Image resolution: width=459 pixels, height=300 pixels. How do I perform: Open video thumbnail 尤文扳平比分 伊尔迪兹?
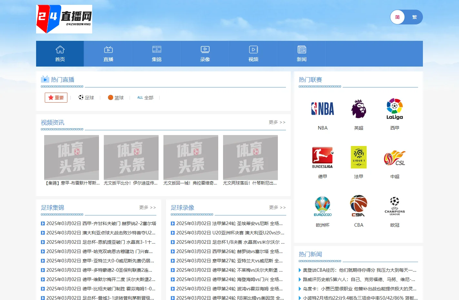131,157
